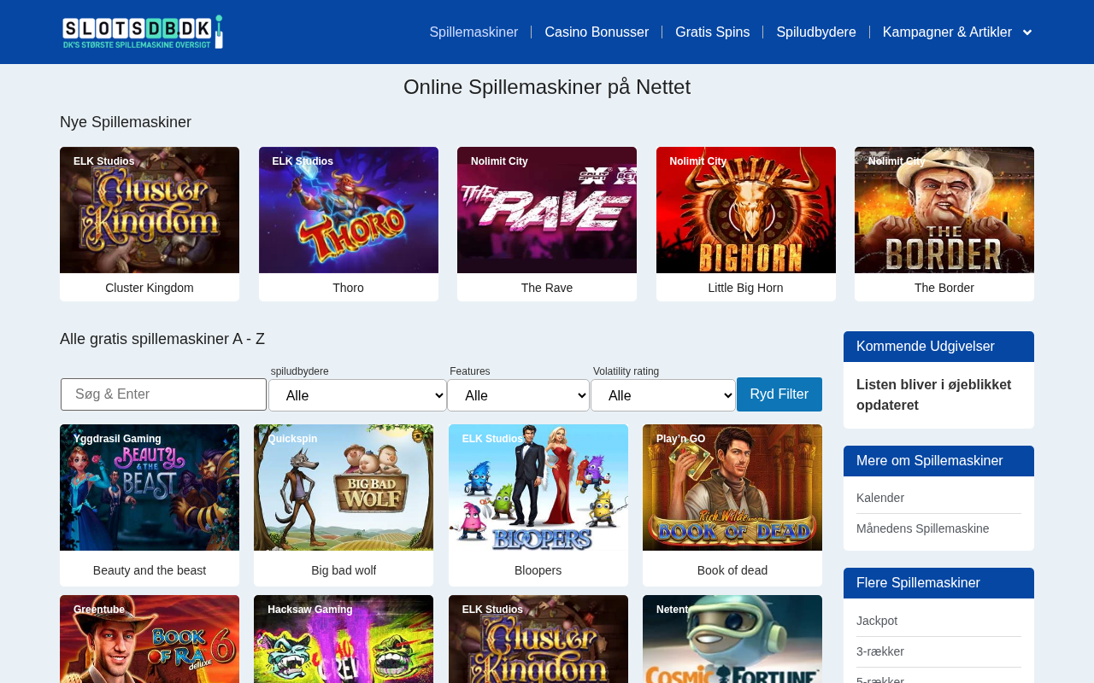Open the 3-rækker sidebar link
1094x683 pixels.
point(880,651)
